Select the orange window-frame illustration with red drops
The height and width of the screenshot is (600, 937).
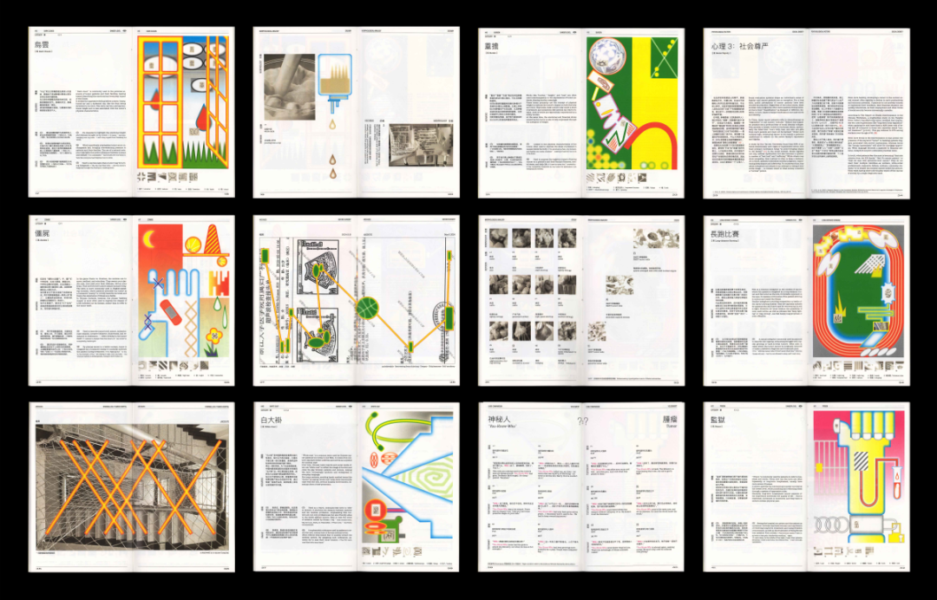(183, 102)
